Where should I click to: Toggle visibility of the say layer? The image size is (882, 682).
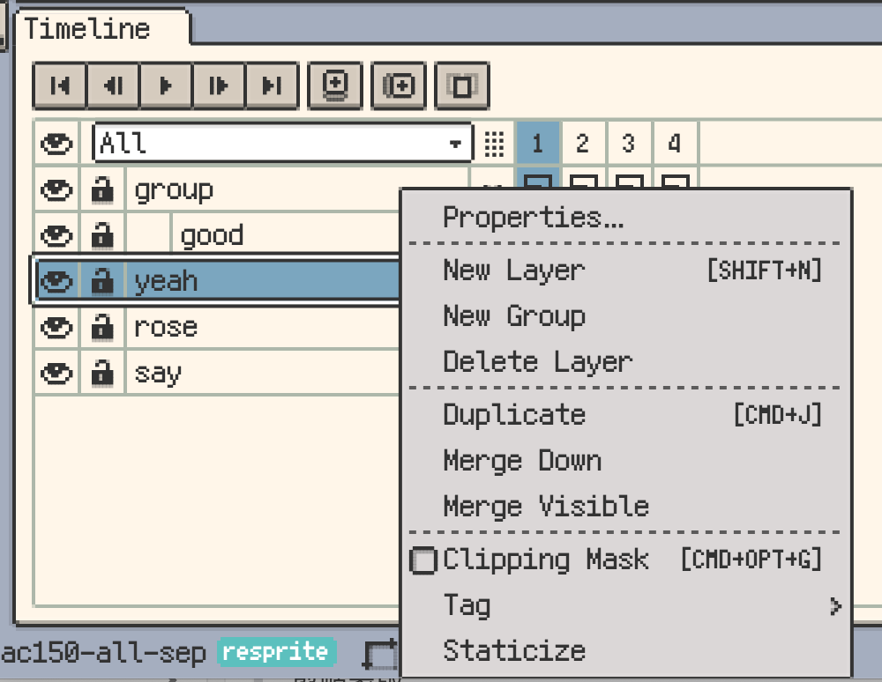click(57, 374)
